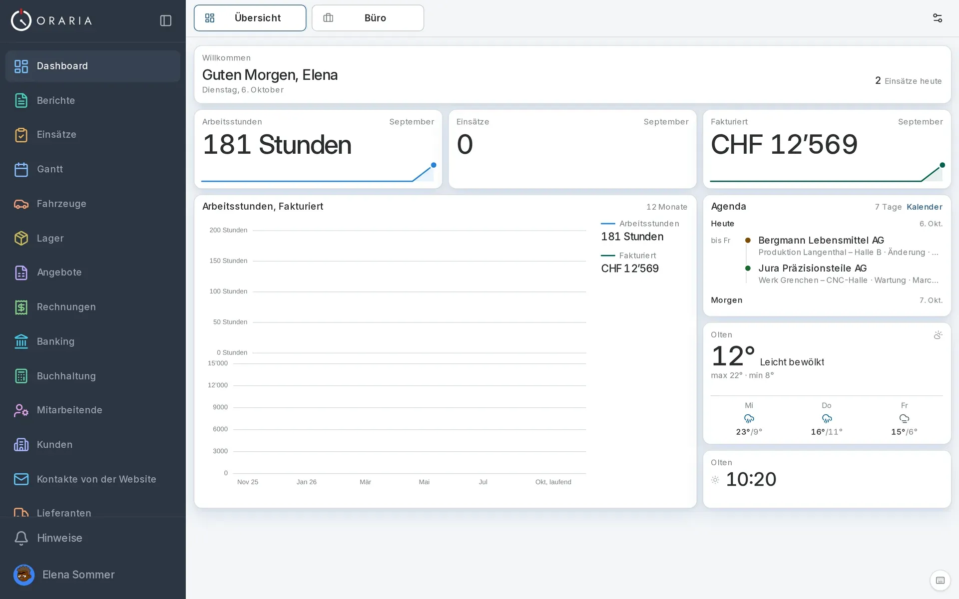Click the Kunden building icon

[x=21, y=445]
